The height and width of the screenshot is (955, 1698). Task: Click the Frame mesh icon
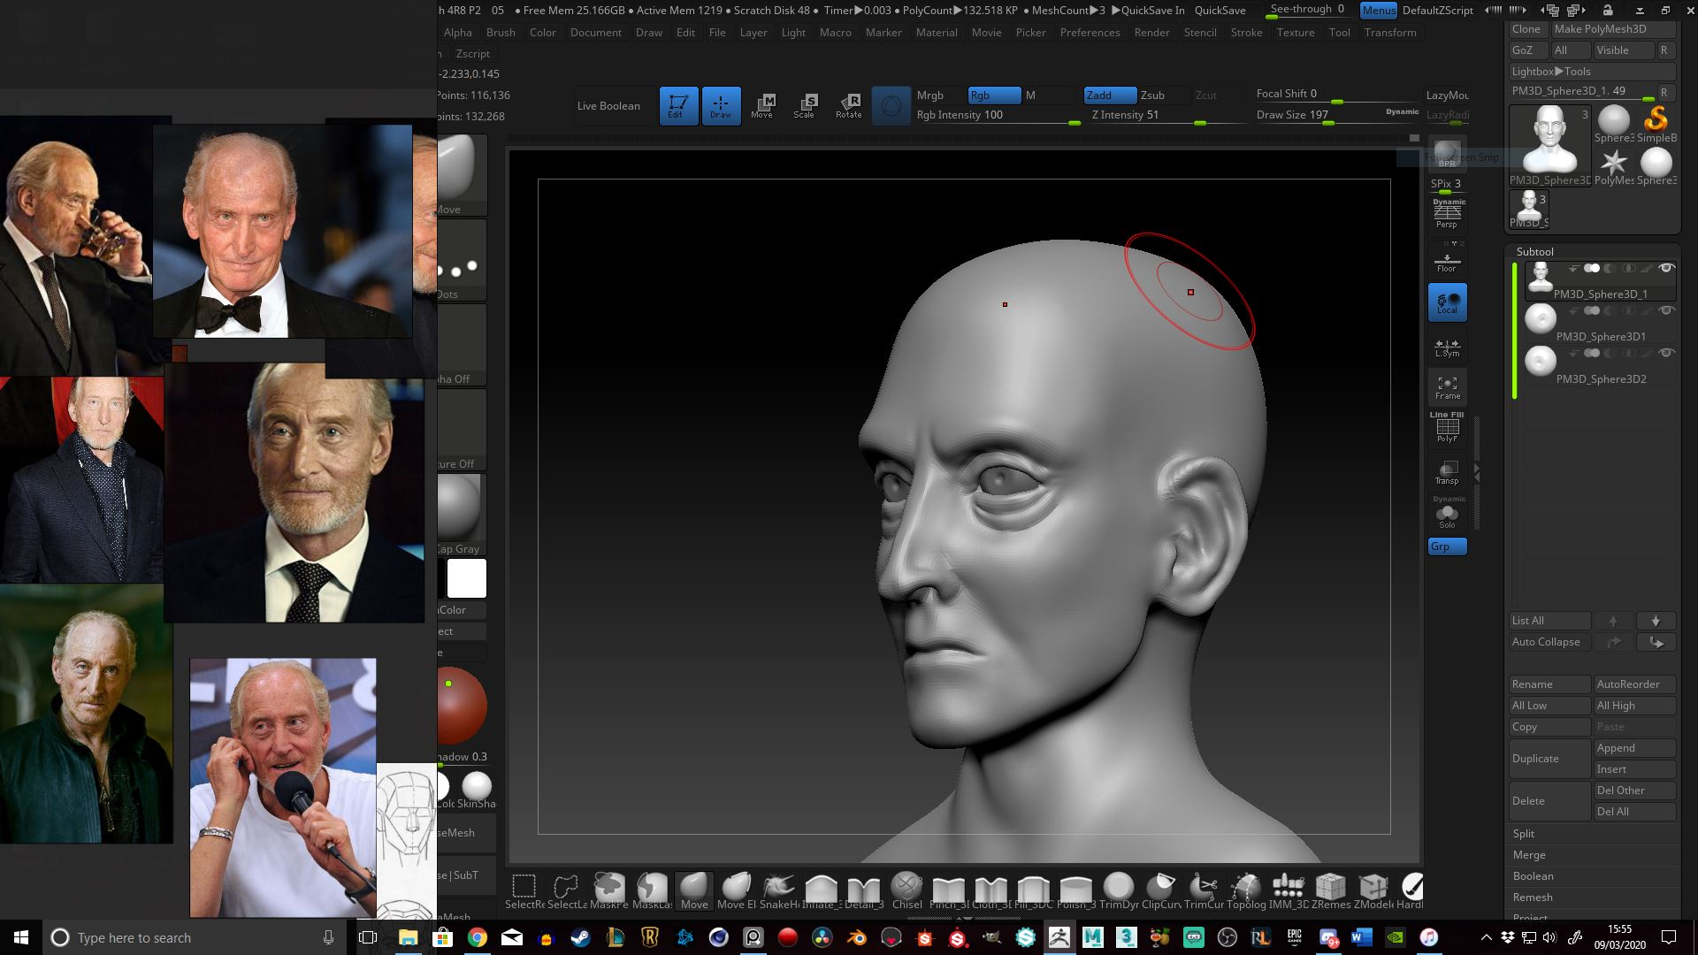click(1447, 387)
